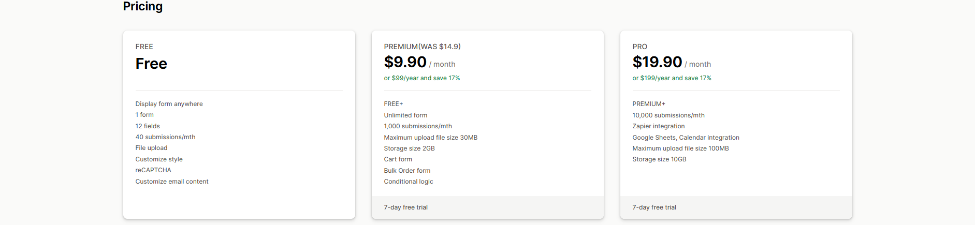Click Google Sheets, Calendar integration feature
This screenshot has width=975, height=225.
coord(686,138)
